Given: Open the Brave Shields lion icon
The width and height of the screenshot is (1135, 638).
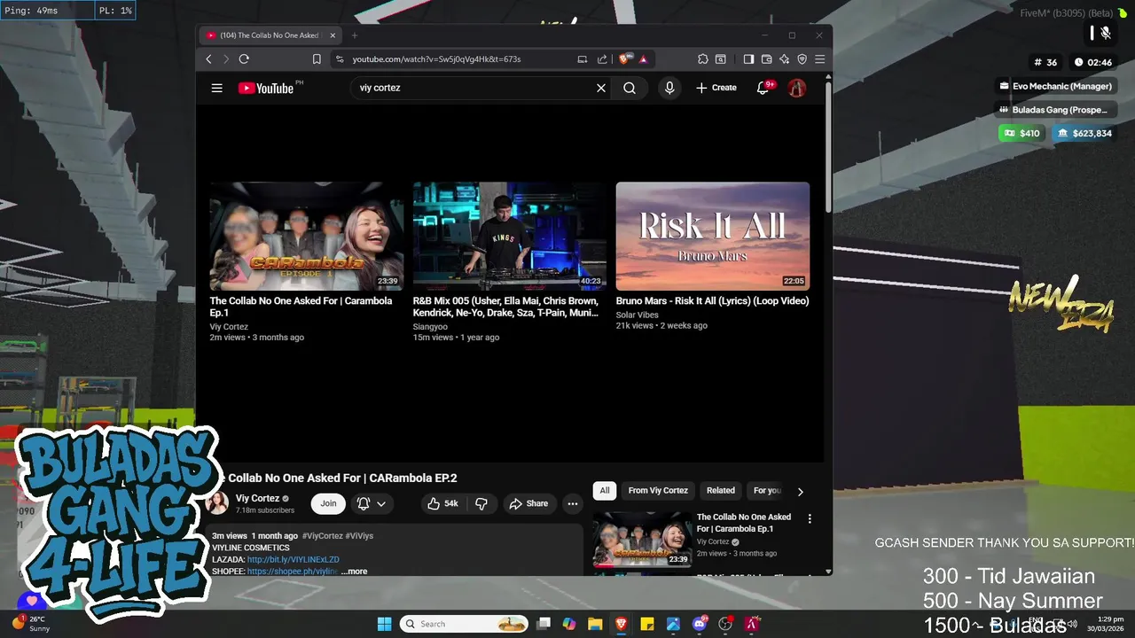Looking at the screenshot, I should click(x=625, y=59).
